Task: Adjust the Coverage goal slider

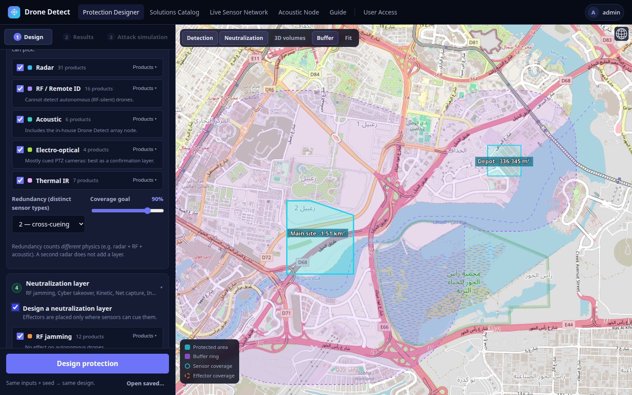Action: tap(128, 211)
